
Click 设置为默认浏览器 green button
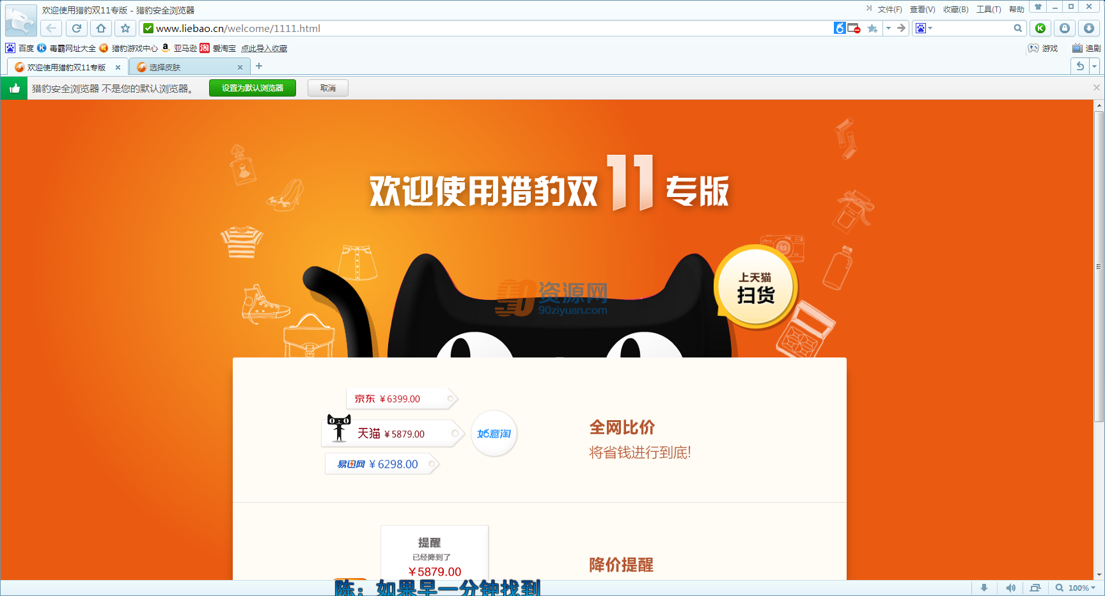point(253,88)
